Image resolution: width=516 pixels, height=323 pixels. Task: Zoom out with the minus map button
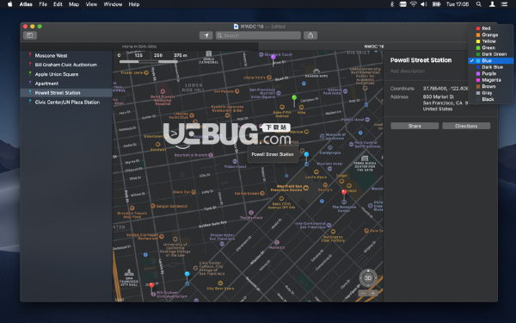363,294
